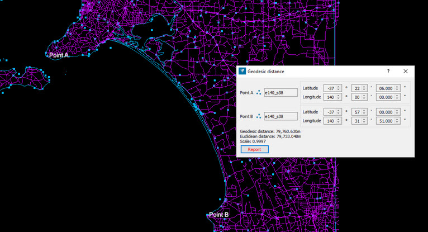Click the Point B label on the map

pyautogui.click(x=218, y=215)
